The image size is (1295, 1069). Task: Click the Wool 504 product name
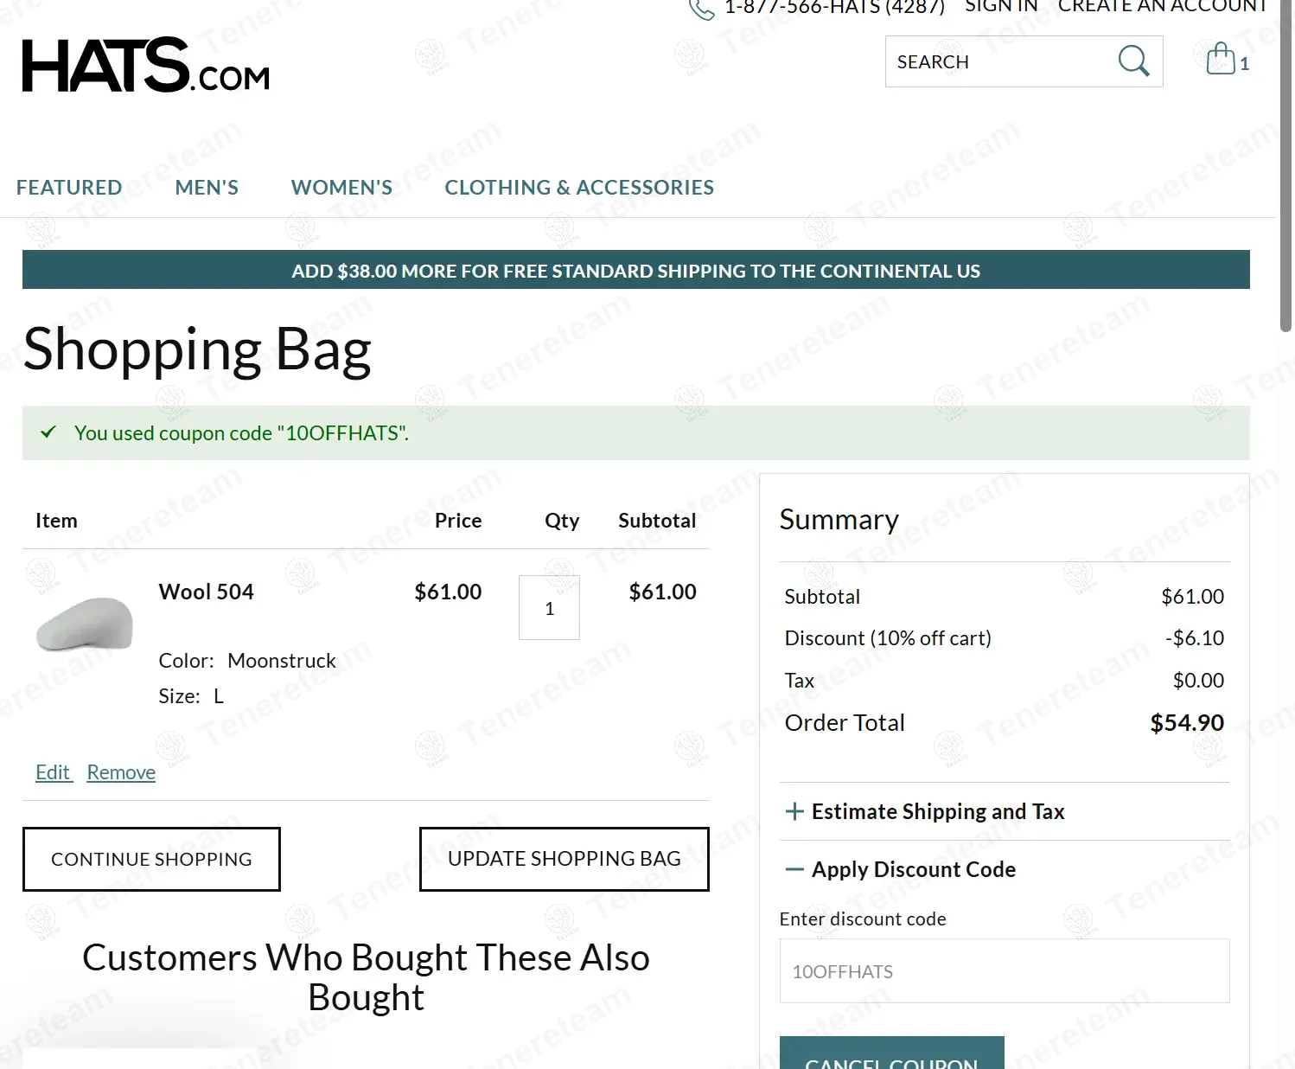[x=207, y=592]
